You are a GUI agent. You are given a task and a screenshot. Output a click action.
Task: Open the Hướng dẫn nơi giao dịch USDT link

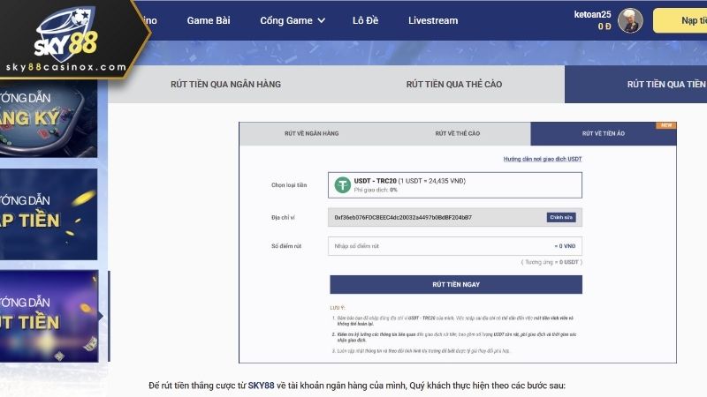pos(543,159)
